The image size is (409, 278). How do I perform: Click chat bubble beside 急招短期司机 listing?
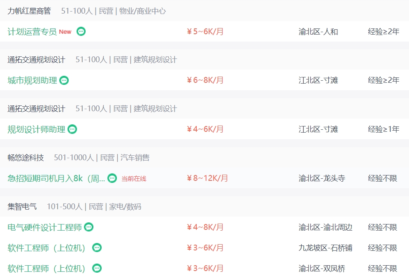(x=112, y=178)
